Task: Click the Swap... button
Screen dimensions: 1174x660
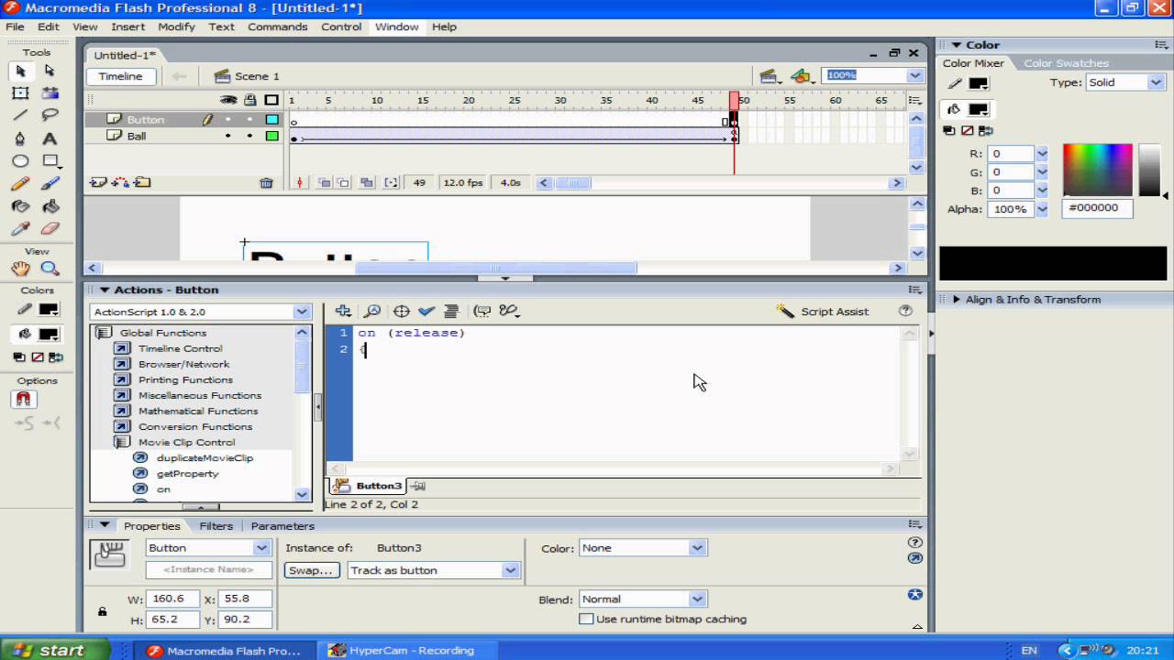Action: tap(311, 570)
